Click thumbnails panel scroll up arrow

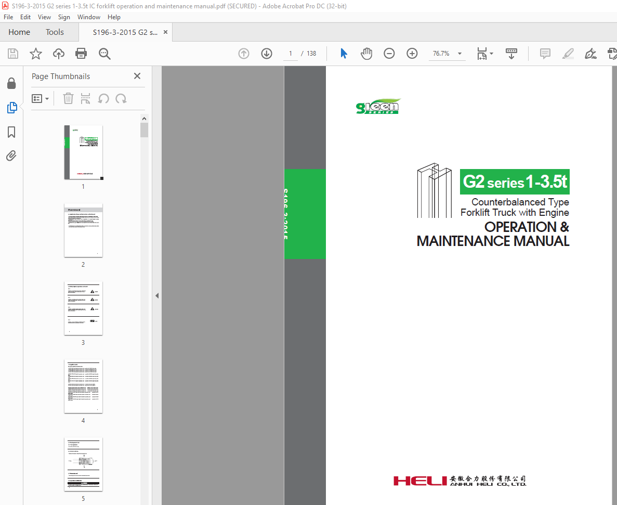[x=145, y=119]
